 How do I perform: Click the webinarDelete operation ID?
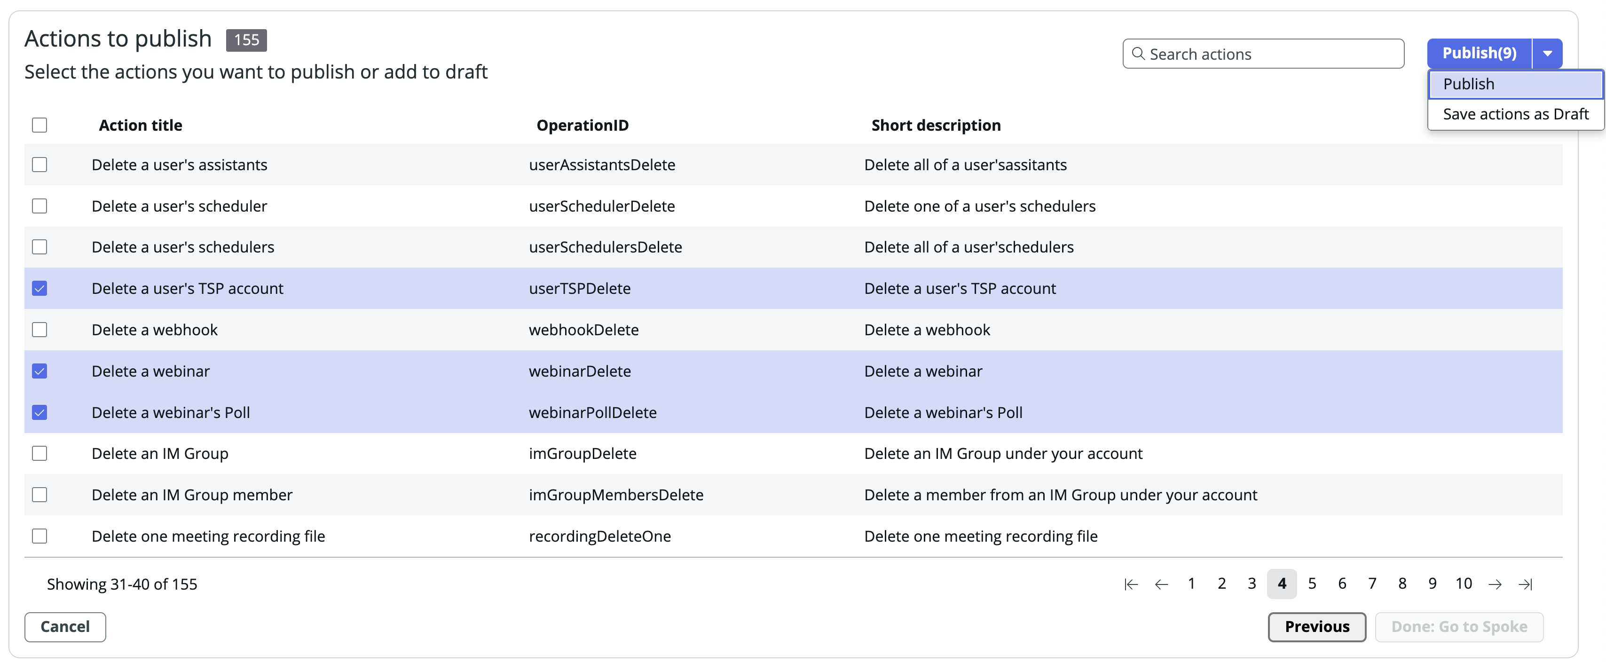pos(580,371)
